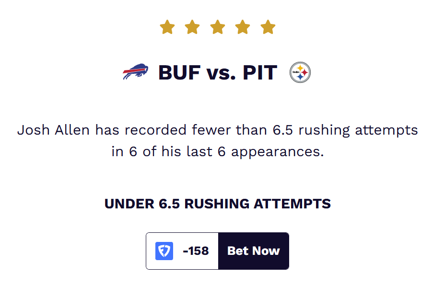Click the first gold rating star
The height and width of the screenshot is (286, 433).
pos(167,27)
